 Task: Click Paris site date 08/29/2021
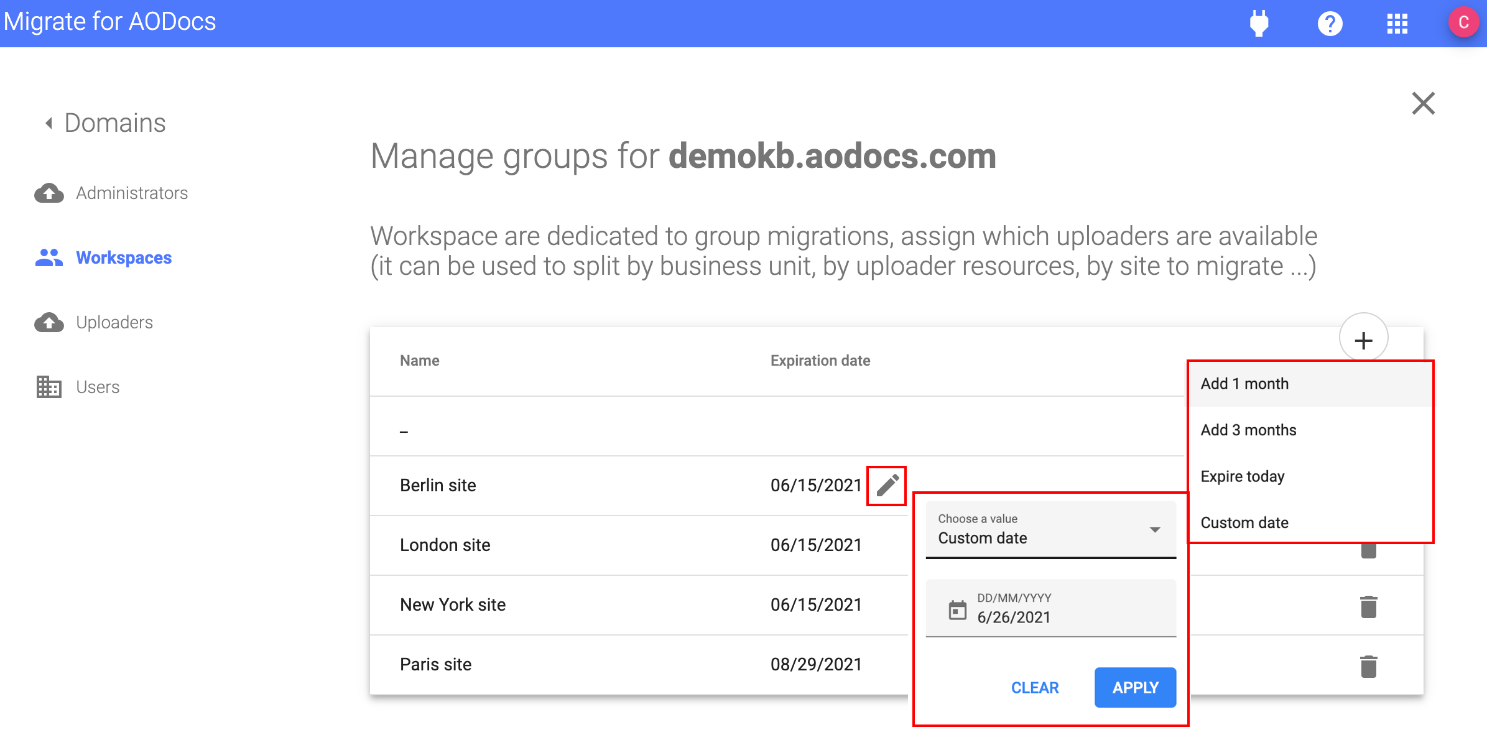coord(816,665)
